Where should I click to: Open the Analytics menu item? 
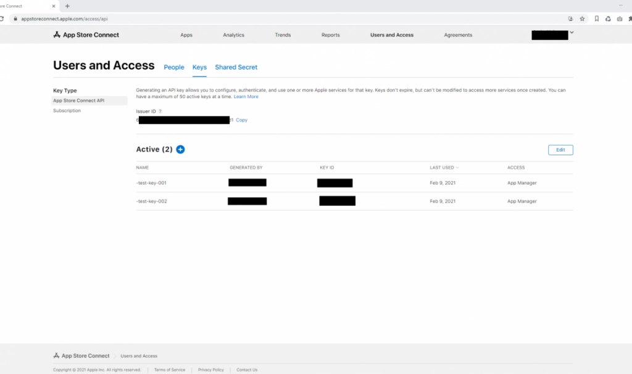coord(234,35)
